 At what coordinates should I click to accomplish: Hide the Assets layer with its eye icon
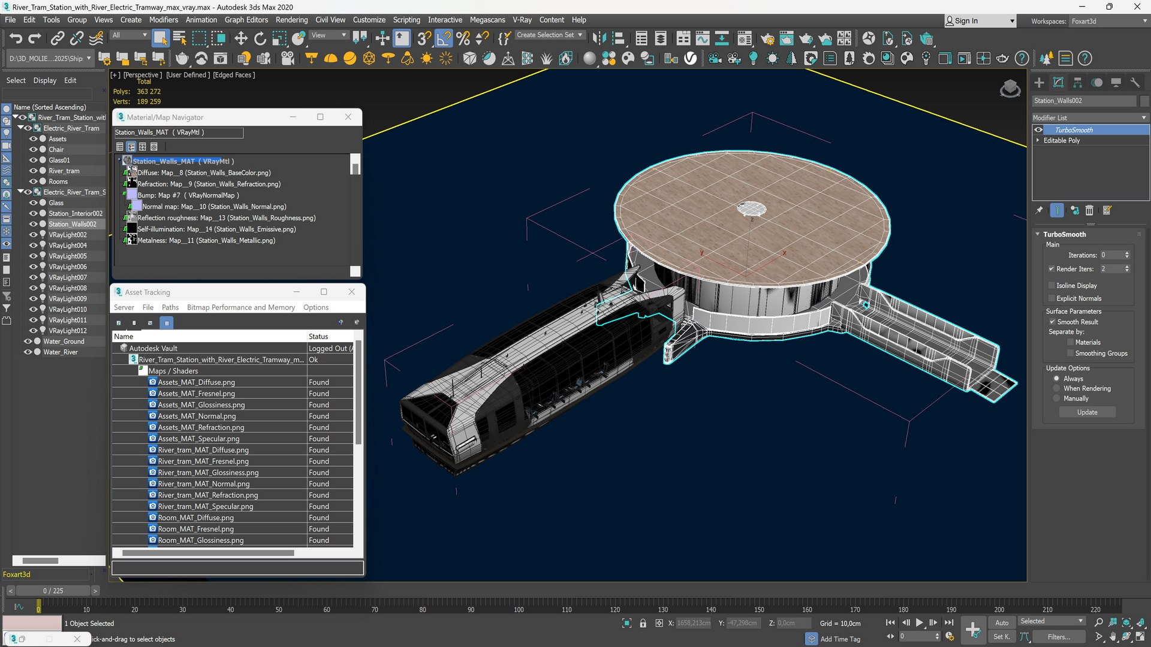point(33,139)
